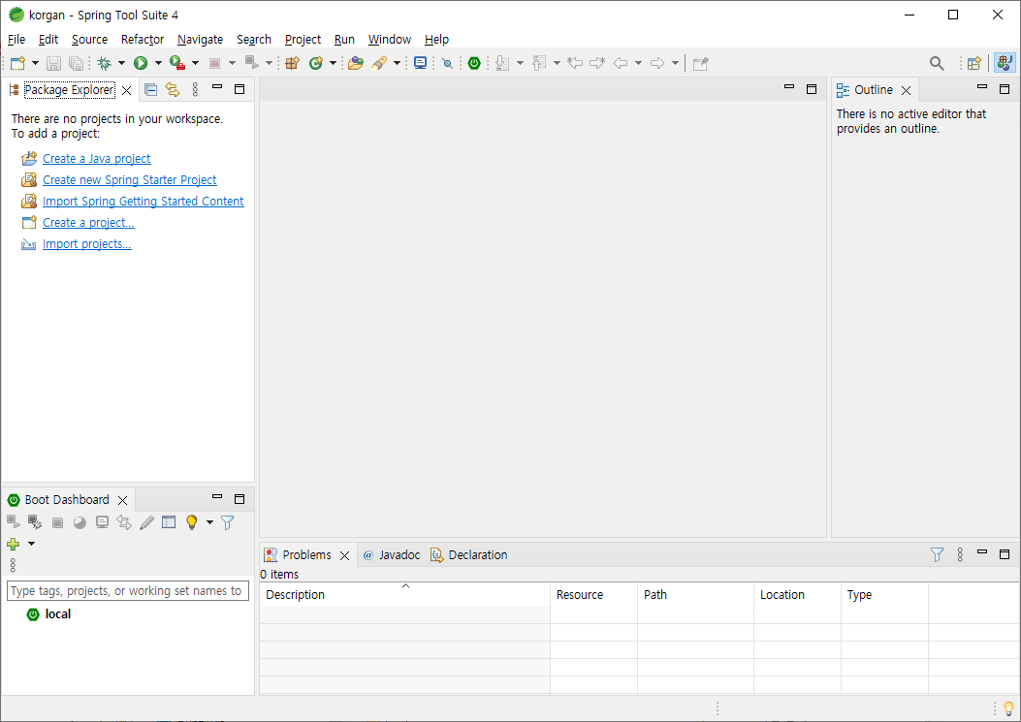Click the green Spring Boot toolbar icon

(474, 62)
